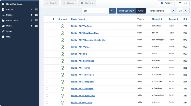Check the box for ACF Vimeo
Screen dimensions: 191x106
point(47,47)
